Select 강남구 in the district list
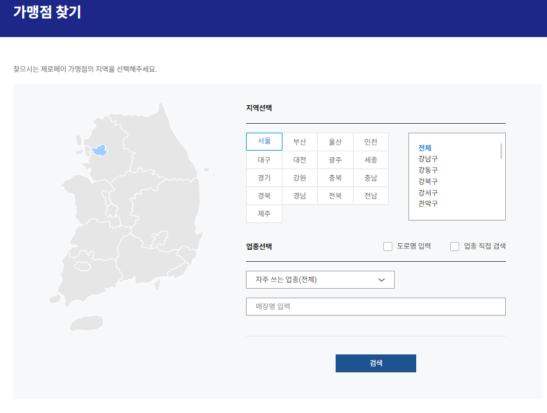 (x=428, y=159)
